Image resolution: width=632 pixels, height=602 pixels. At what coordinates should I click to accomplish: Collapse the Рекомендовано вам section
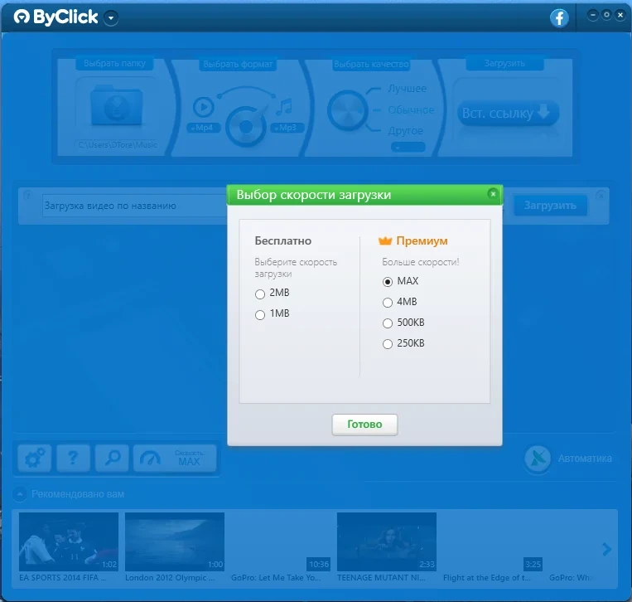click(x=19, y=494)
